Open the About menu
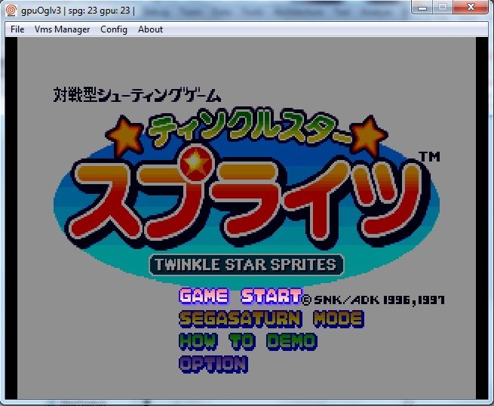The height and width of the screenshot is (406, 494). pyautogui.click(x=150, y=29)
